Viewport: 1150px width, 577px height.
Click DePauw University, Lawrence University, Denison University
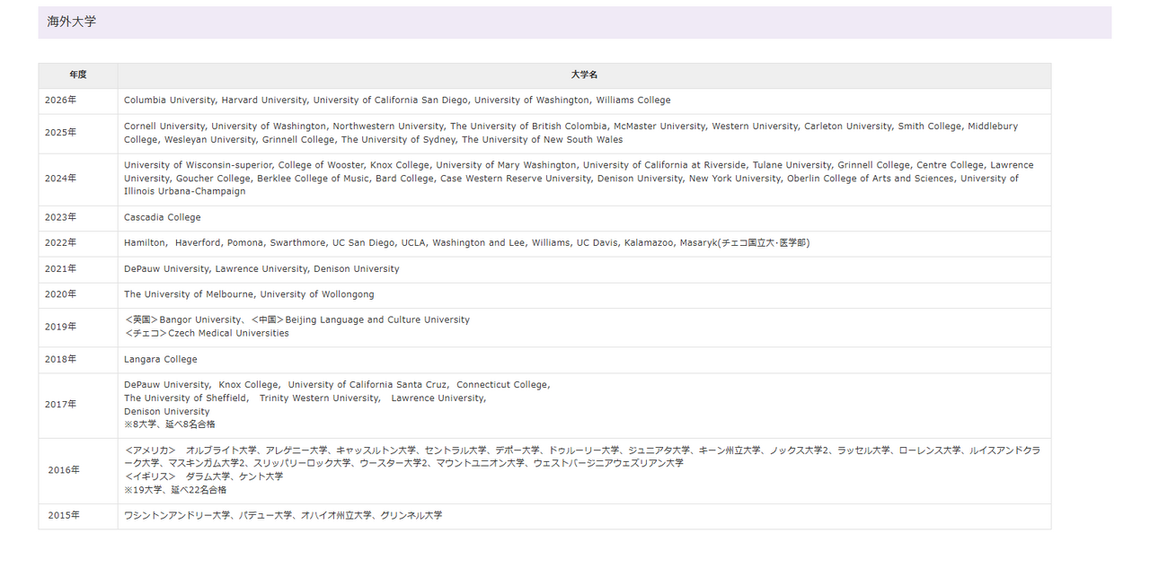261,269
